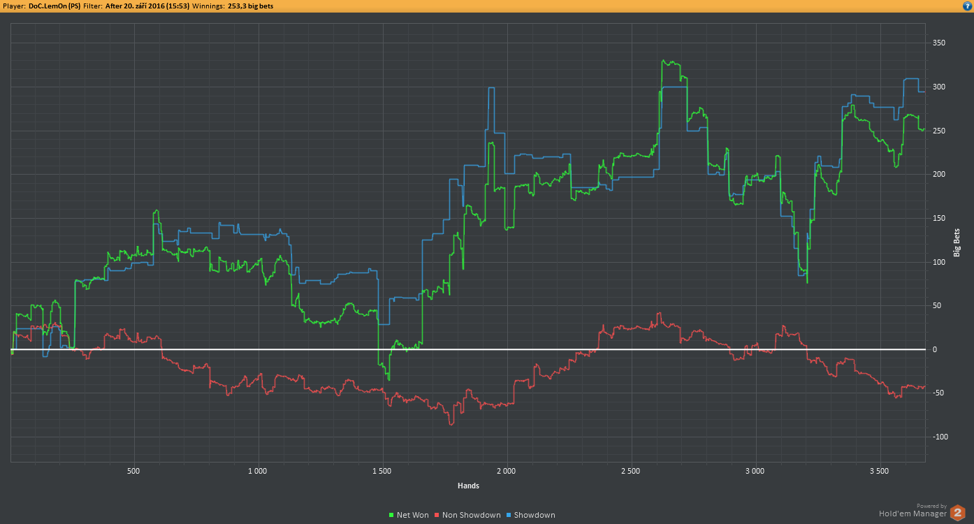The image size is (974, 524).
Task: Click the blue Showdown legend swatch
Action: 509,516
